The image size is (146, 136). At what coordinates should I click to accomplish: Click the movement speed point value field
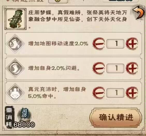click(x=115, y=44)
